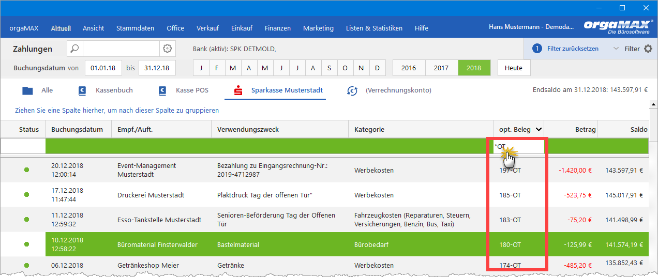Viewport: 658px width, 277px height.
Task: Open the Ansicht menu
Action: (93, 28)
